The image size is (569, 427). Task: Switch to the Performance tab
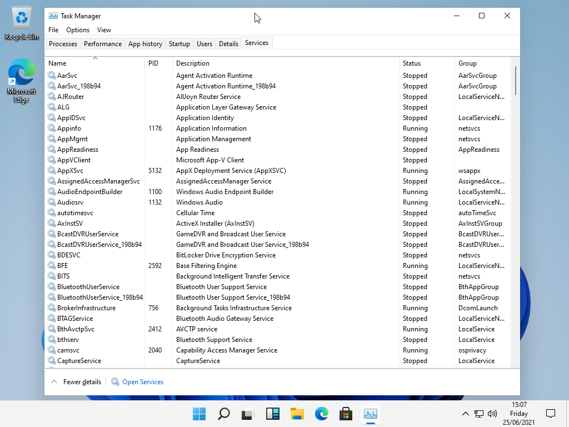click(x=103, y=44)
